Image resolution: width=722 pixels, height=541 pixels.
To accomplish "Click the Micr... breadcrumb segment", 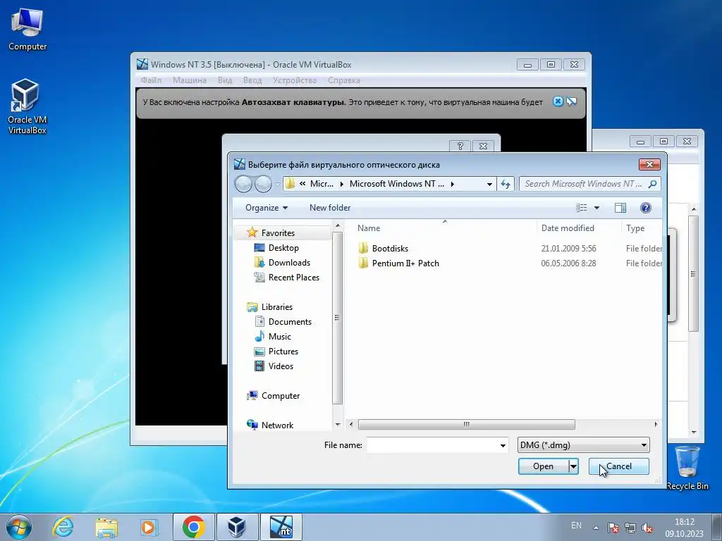I will click(322, 184).
